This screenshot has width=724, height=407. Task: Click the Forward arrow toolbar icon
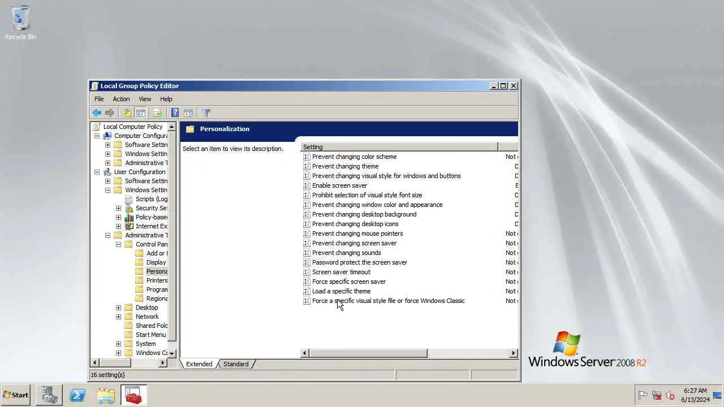pos(110,113)
